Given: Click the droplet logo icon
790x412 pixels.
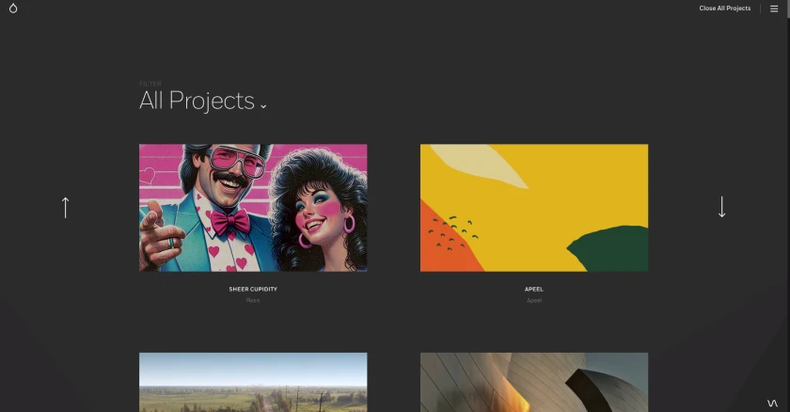Looking at the screenshot, I should [x=13, y=8].
